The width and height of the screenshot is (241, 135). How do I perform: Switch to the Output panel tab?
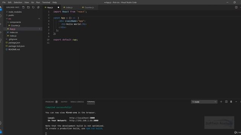click(x=64, y=102)
